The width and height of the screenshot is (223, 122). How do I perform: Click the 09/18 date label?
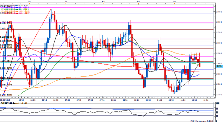pyautogui.click(x=160, y=100)
